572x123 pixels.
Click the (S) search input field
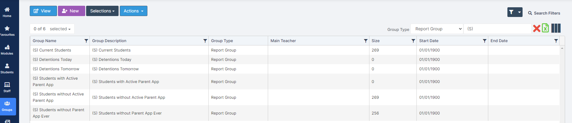(x=498, y=29)
